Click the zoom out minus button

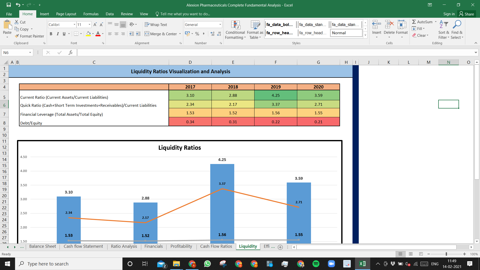tap(428, 254)
